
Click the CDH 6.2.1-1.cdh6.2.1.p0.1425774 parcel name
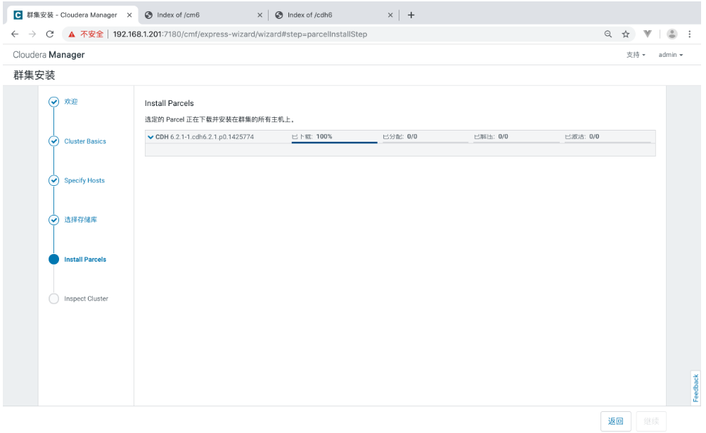205,137
